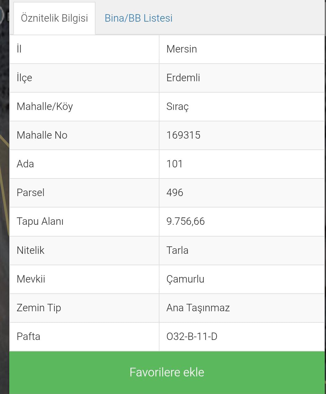The height and width of the screenshot is (394, 326).
Task: Select the Öznitelik Bilgisi tab
Action: click(54, 18)
